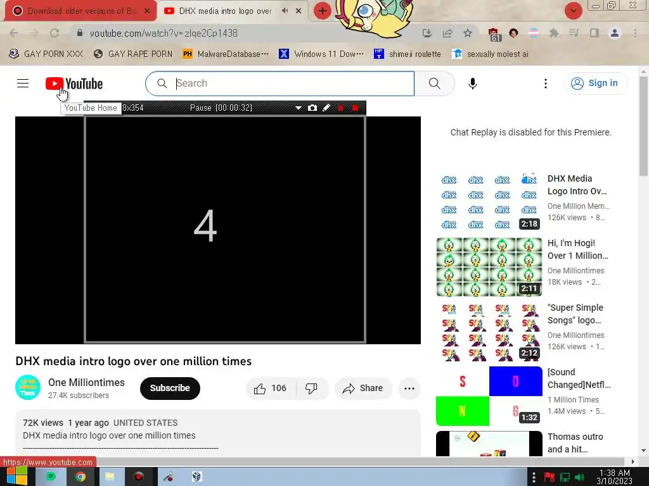Open Chrome three-dot main menu
The width and height of the screenshot is (649, 486).
tap(635, 33)
